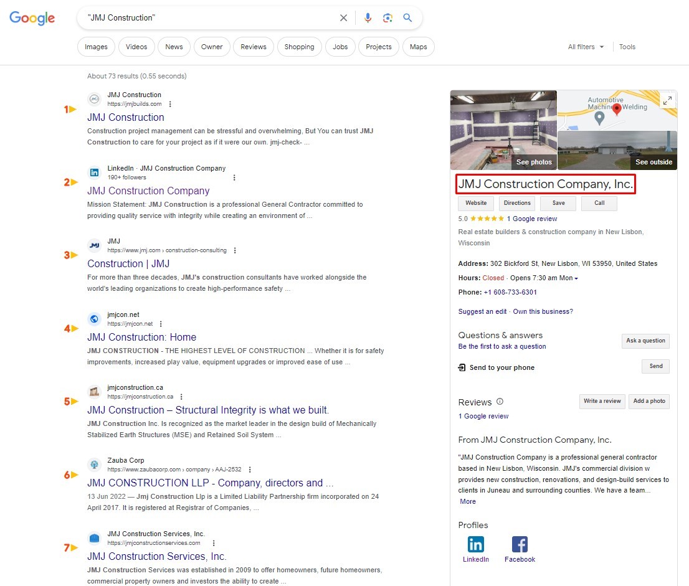This screenshot has width=689, height=586.
Task: Select the Jobs filter tab
Action: point(340,47)
